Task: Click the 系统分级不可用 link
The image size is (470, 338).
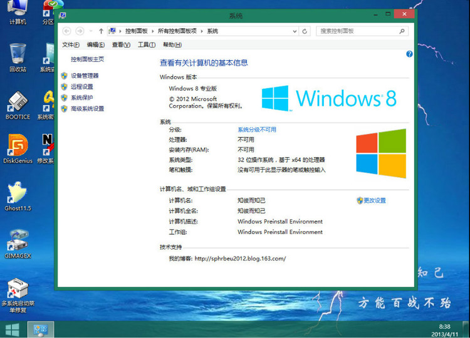Action: tap(257, 130)
